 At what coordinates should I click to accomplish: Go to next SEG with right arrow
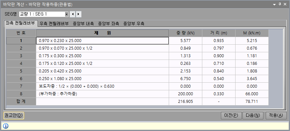click(x=79, y=14)
